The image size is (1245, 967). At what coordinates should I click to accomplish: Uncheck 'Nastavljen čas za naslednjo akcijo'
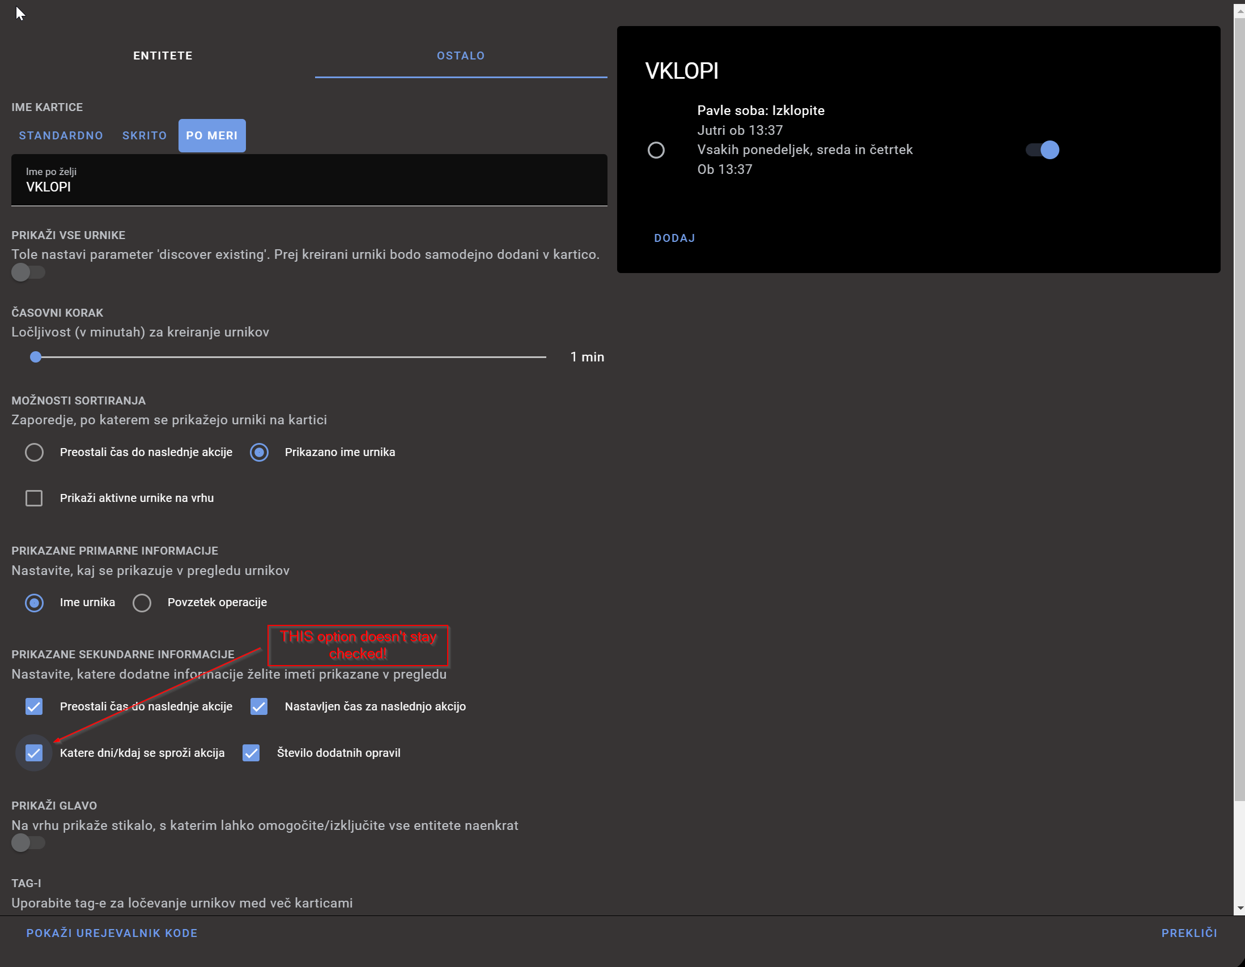coord(259,706)
